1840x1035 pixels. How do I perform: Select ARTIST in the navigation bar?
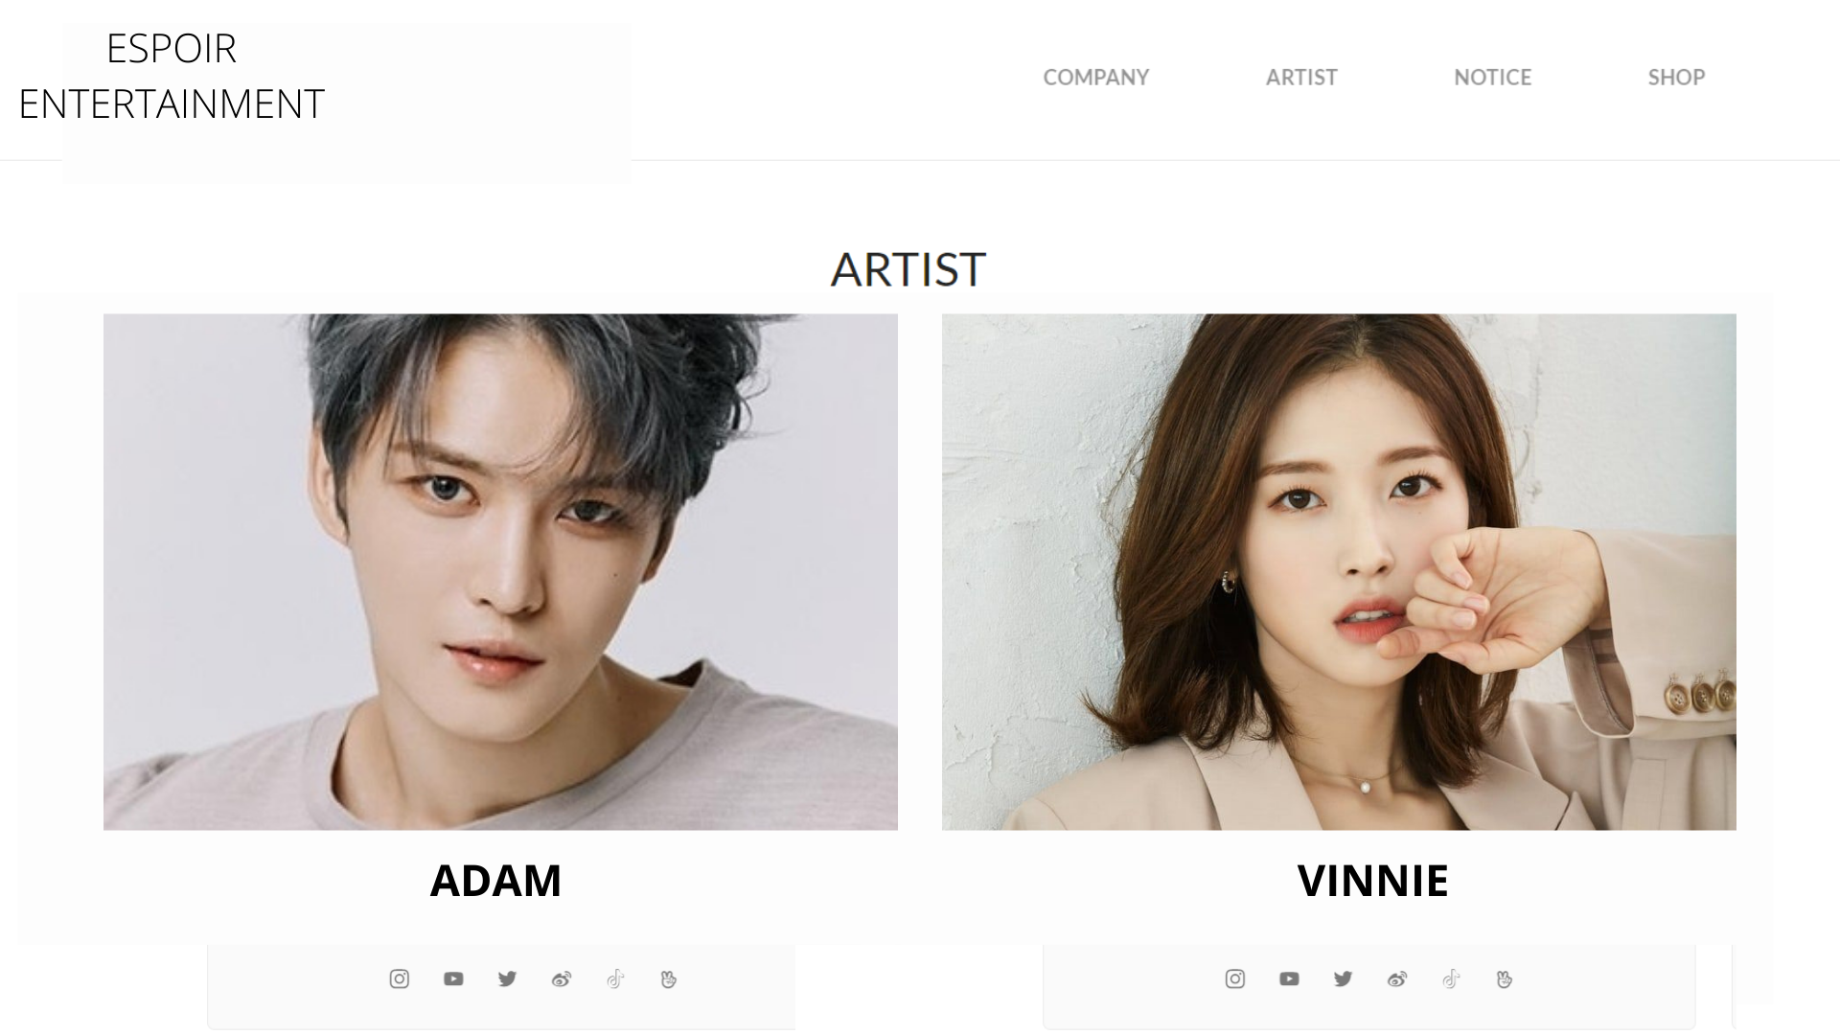coord(1301,77)
